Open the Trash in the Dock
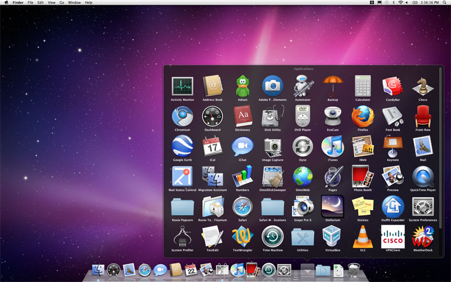The height and width of the screenshot is (282, 451). coord(354,270)
